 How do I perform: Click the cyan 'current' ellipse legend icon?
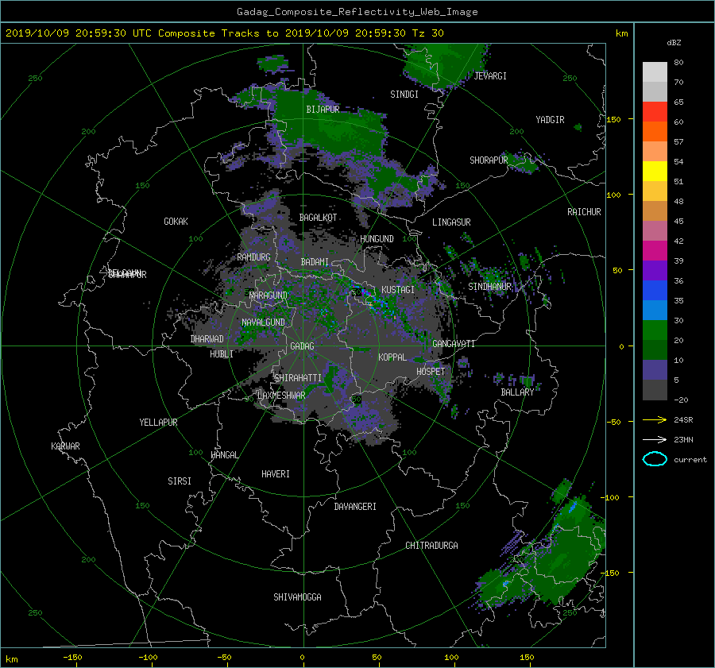tap(655, 459)
